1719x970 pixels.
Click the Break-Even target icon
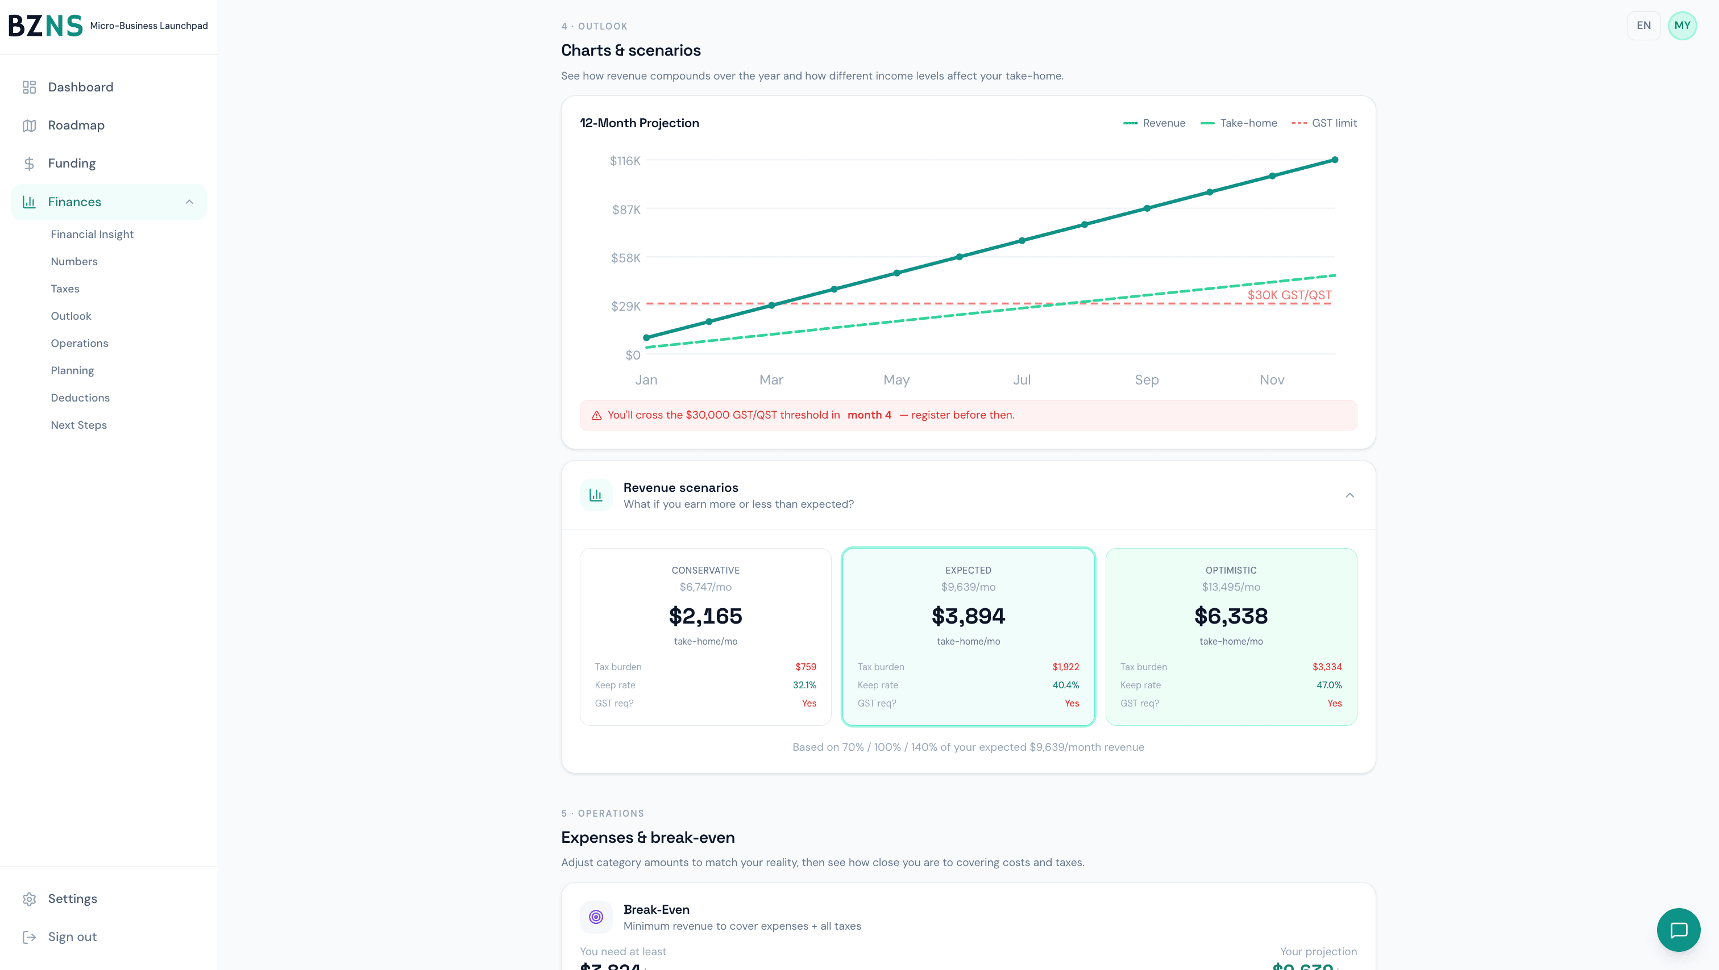(x=596, y=917)
